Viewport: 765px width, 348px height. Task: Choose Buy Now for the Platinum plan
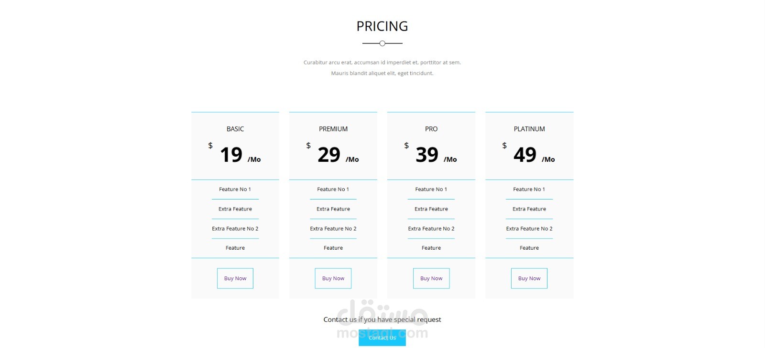[x=529, y=278]
